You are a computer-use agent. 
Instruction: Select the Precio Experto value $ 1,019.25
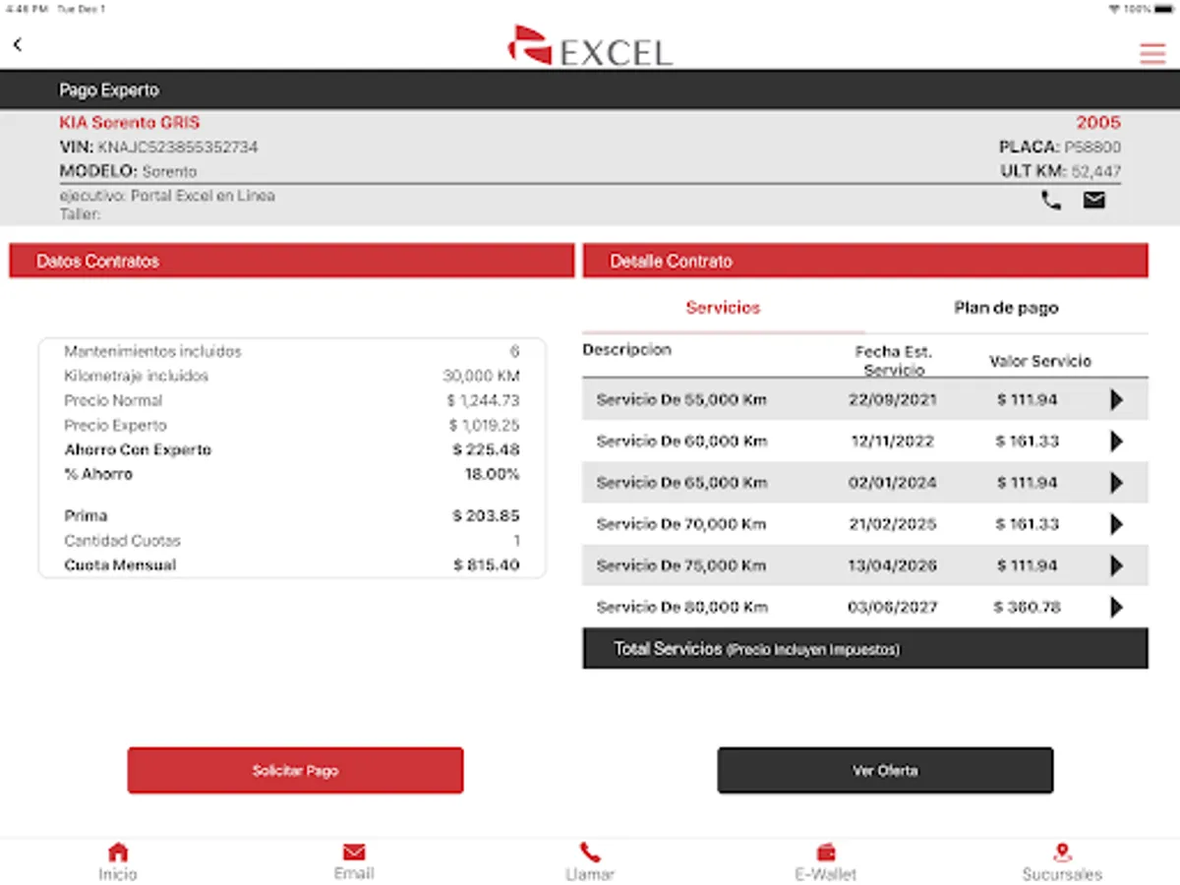[x=484, y=426]
